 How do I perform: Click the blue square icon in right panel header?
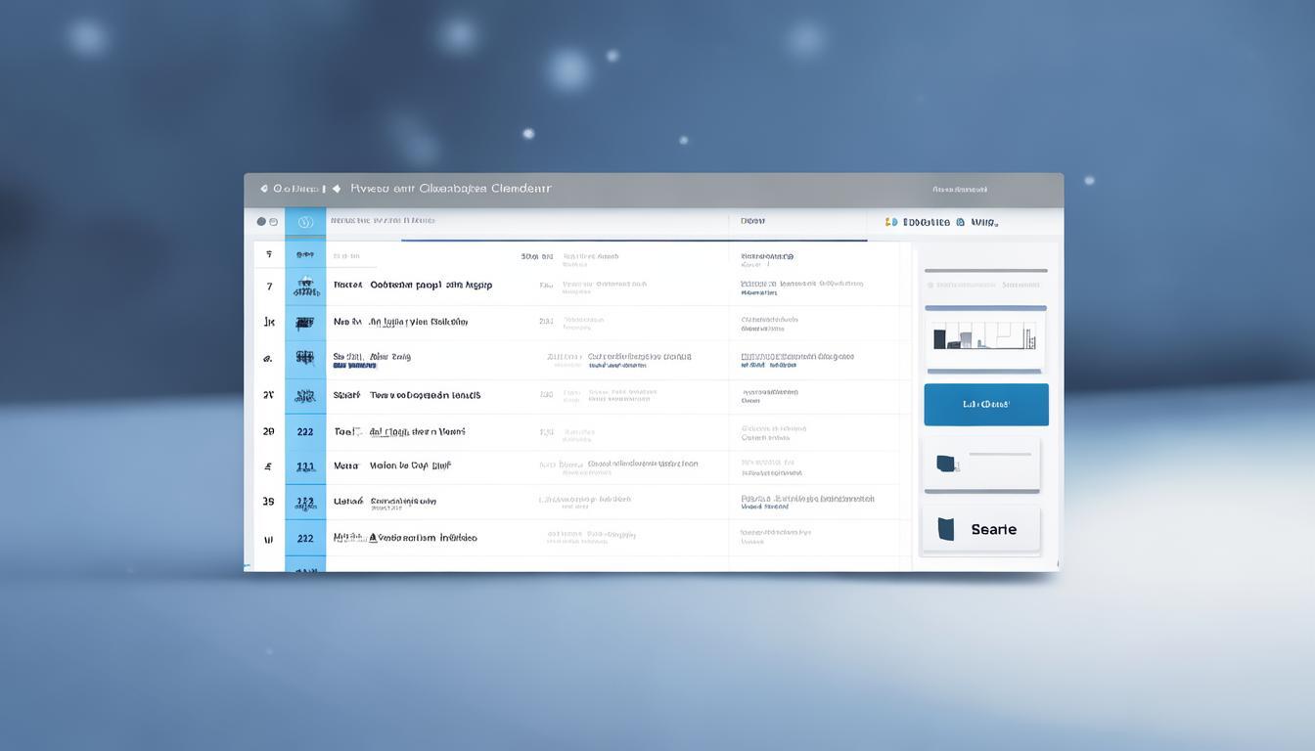pos(960,222)
